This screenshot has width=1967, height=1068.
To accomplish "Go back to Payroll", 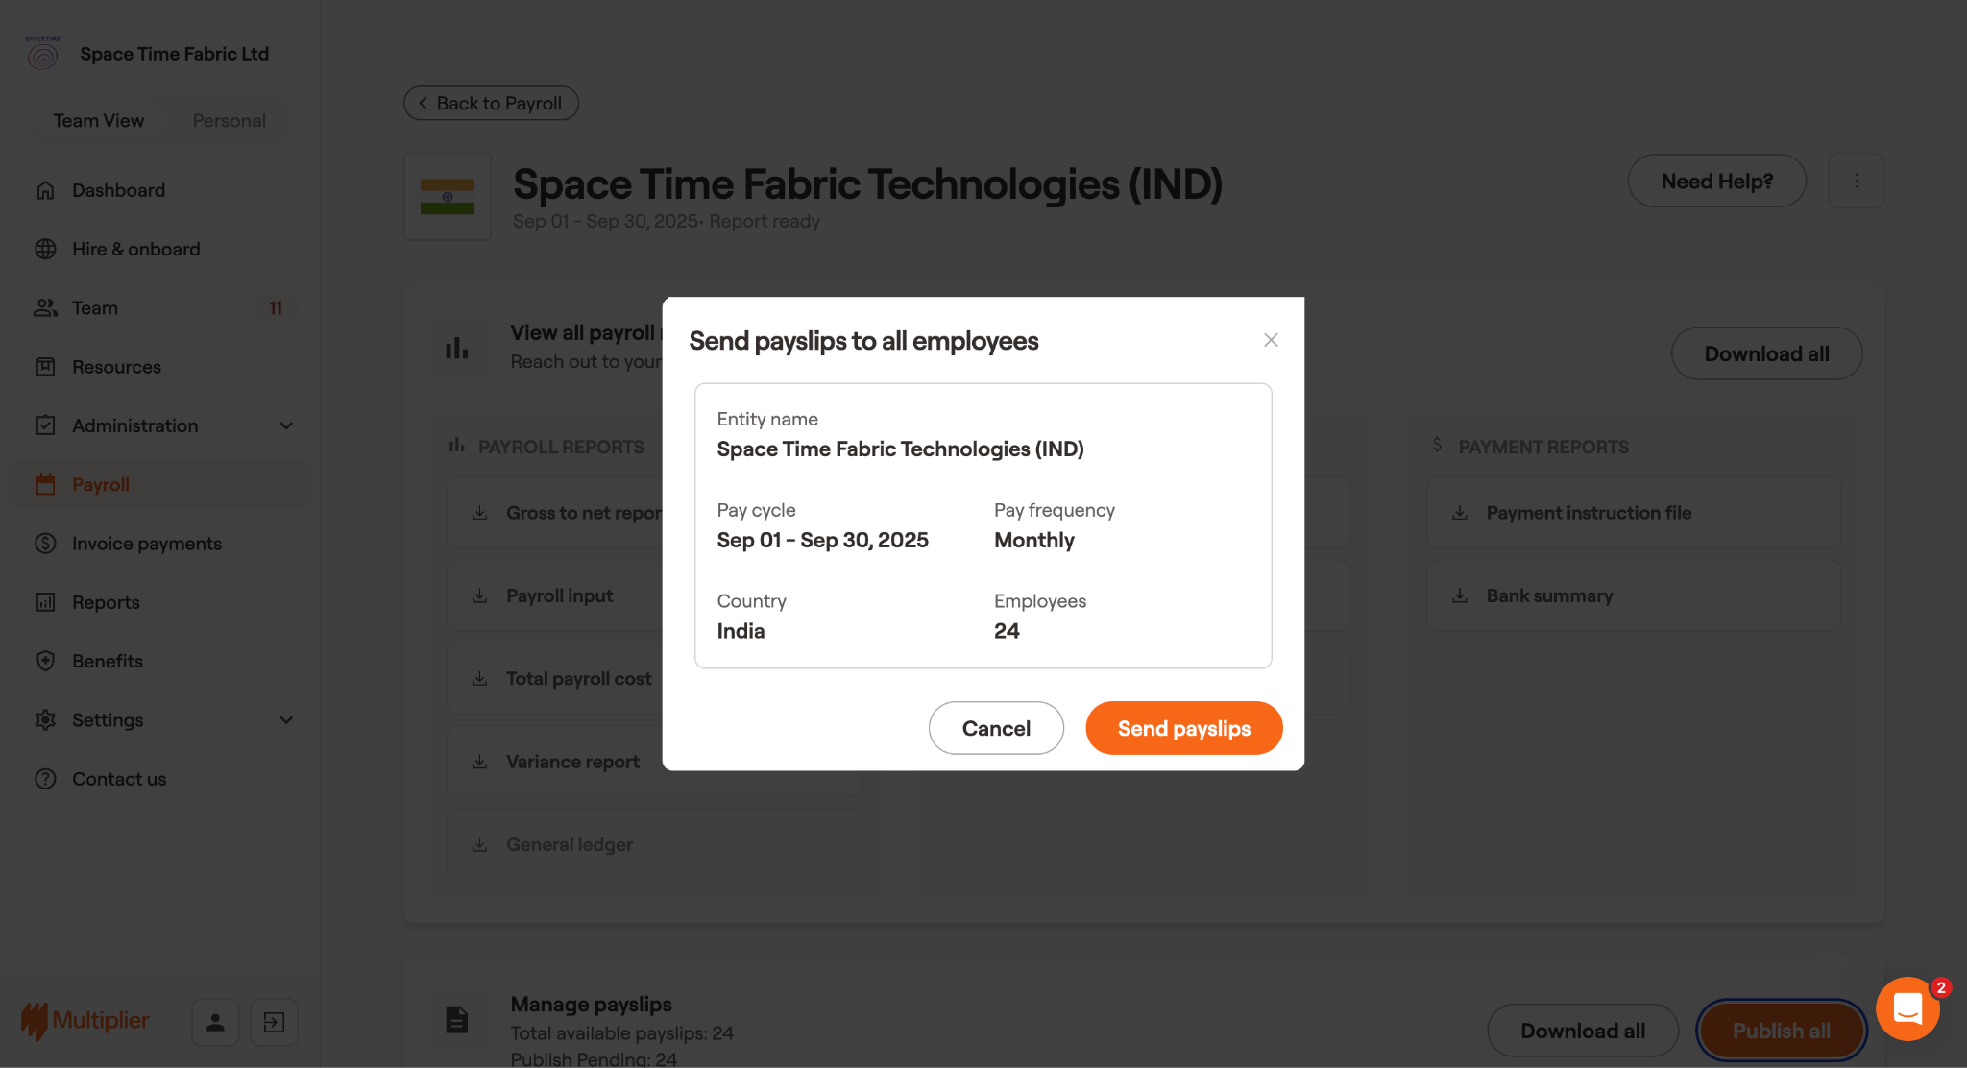I will 491,103.
